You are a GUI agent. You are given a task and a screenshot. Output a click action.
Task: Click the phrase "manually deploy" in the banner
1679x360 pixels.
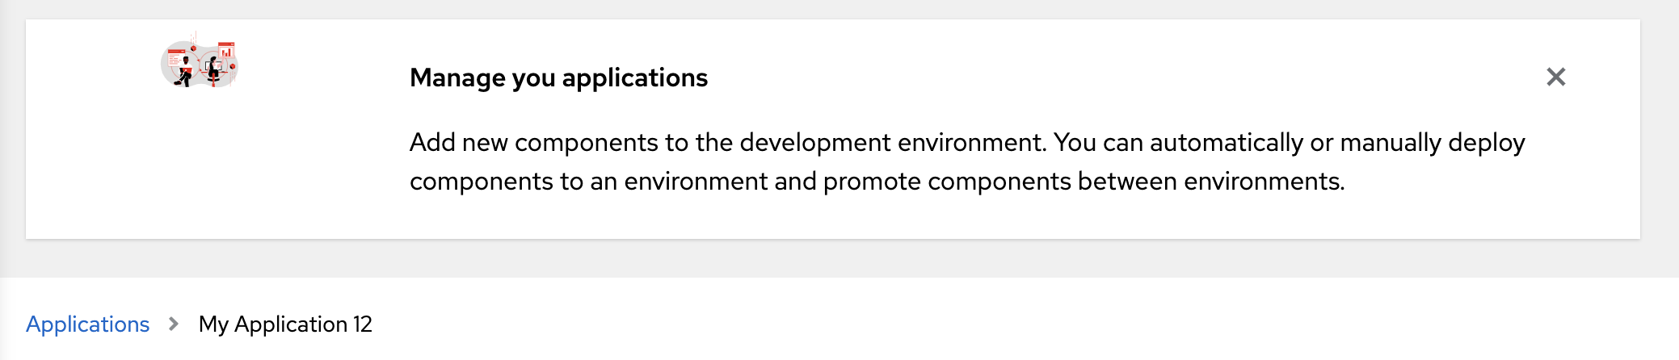pos(1432,143)
